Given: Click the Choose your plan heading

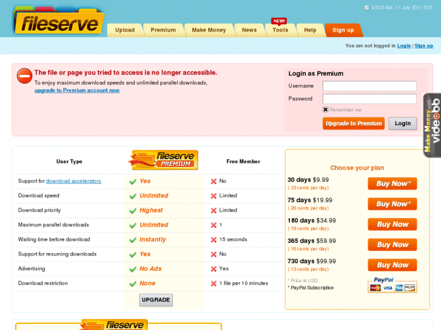Looking at the screenshot, I should [x=357, y=168].
